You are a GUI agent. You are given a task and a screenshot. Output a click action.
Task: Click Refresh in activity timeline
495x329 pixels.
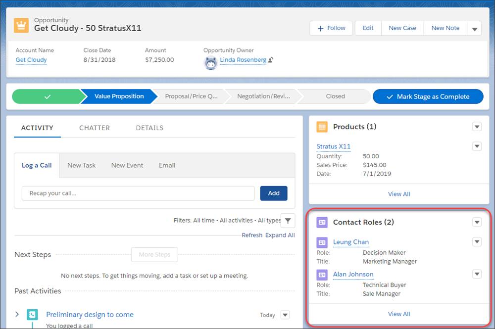click(252, 235)
